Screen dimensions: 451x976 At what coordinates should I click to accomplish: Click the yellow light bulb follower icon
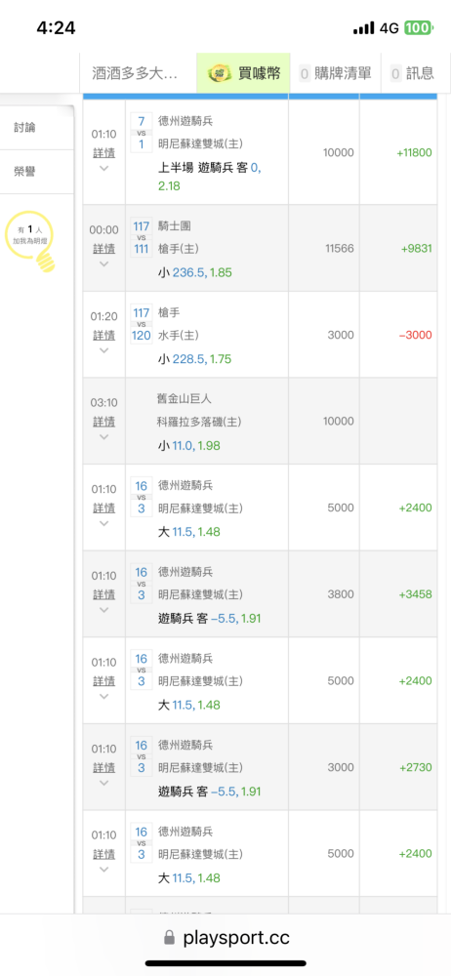point(30,241)
